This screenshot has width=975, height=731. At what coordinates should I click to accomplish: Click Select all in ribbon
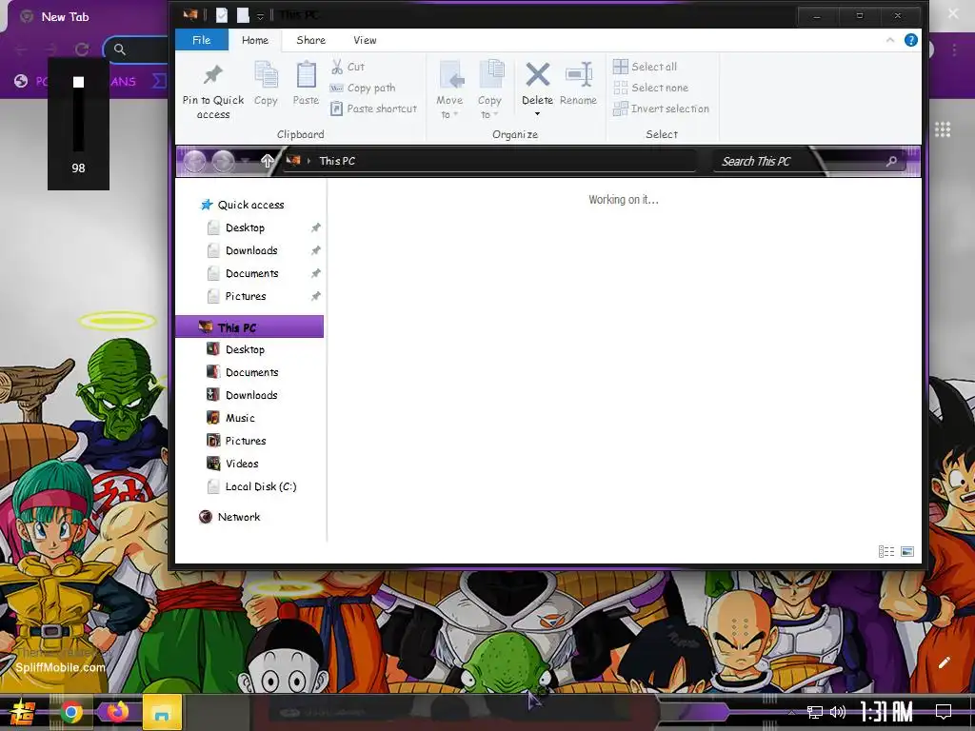point(645,67)
